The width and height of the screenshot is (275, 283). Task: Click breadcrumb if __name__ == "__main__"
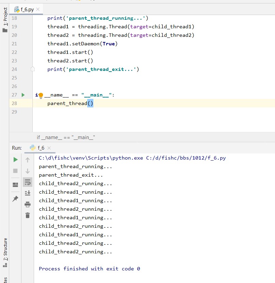click(x=66, y=137)
